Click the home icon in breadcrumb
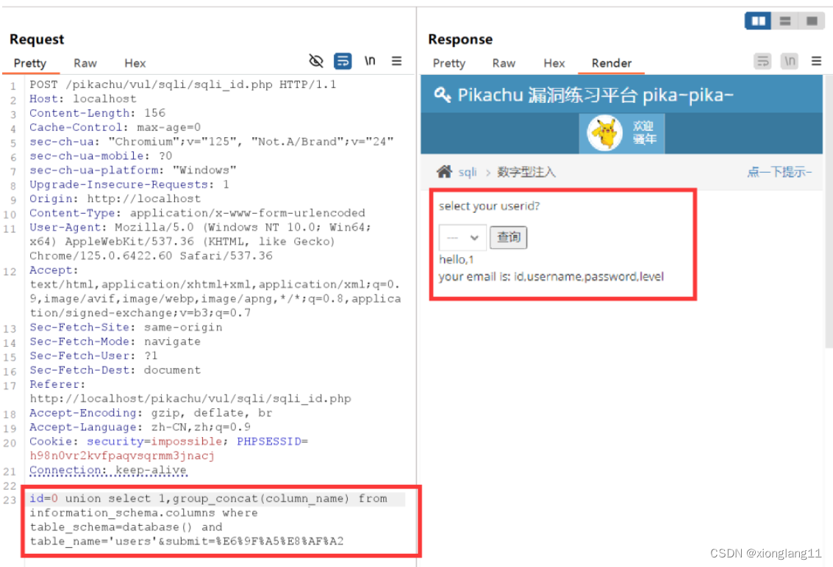Image resolution: width=833 pixels, height=567 pixels. 444,171
